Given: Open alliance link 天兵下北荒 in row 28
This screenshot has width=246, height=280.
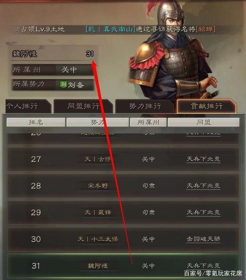Looking at the screenshot, I should pos(203,186).
